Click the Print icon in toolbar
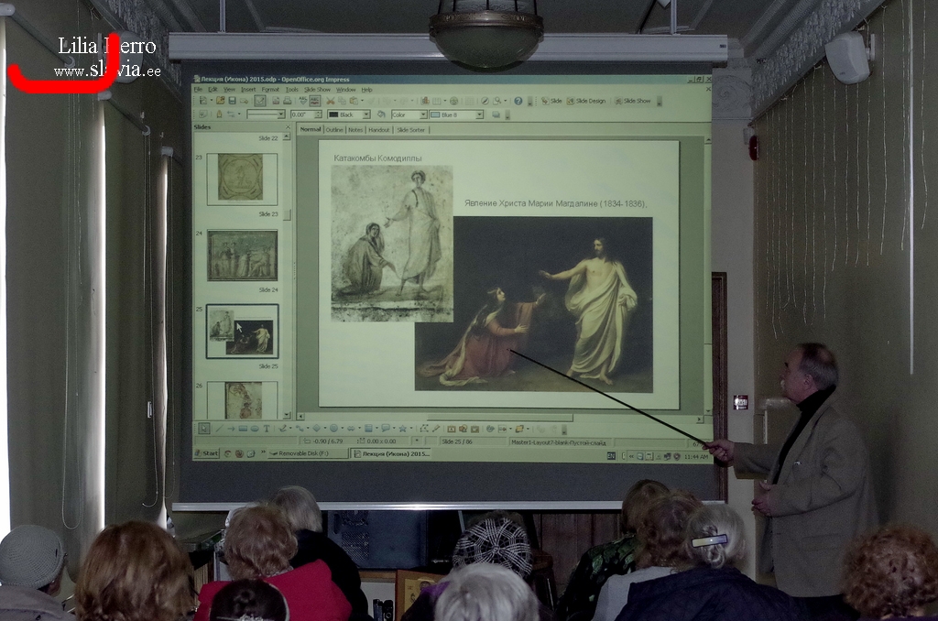 click(287, 101)
